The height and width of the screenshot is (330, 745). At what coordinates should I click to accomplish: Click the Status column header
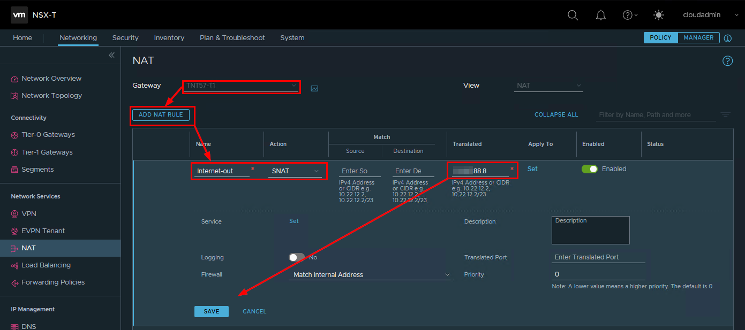pos(655,144)
